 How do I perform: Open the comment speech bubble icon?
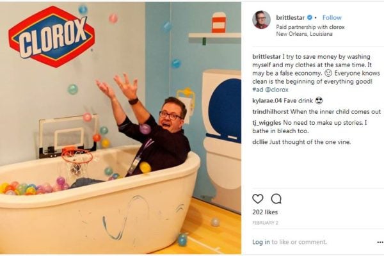276,199
